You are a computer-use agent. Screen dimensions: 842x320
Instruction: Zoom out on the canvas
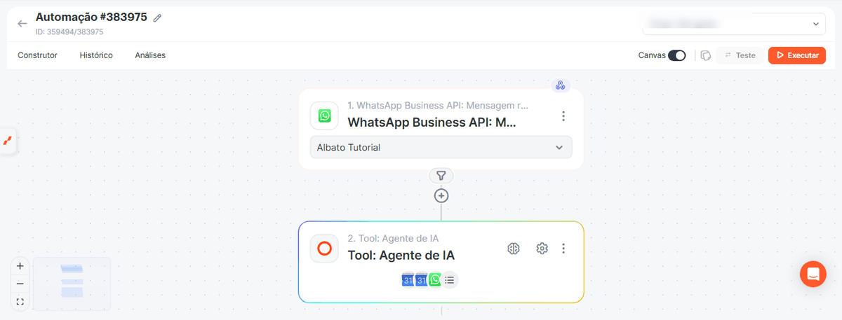pos(20,284)
